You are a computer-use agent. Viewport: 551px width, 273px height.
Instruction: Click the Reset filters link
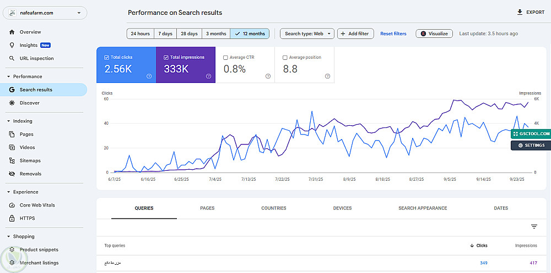(x=393, y=34)
